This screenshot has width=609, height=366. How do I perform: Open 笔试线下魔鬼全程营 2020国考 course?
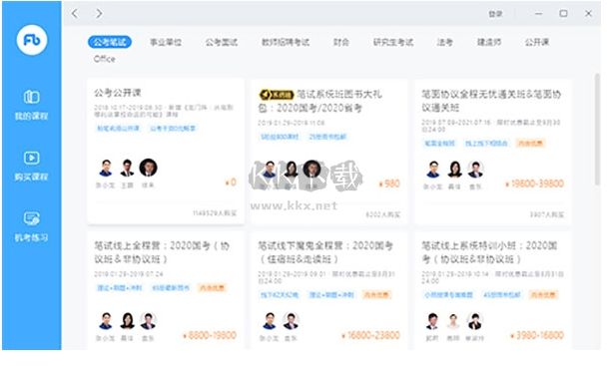pos(325,252)
